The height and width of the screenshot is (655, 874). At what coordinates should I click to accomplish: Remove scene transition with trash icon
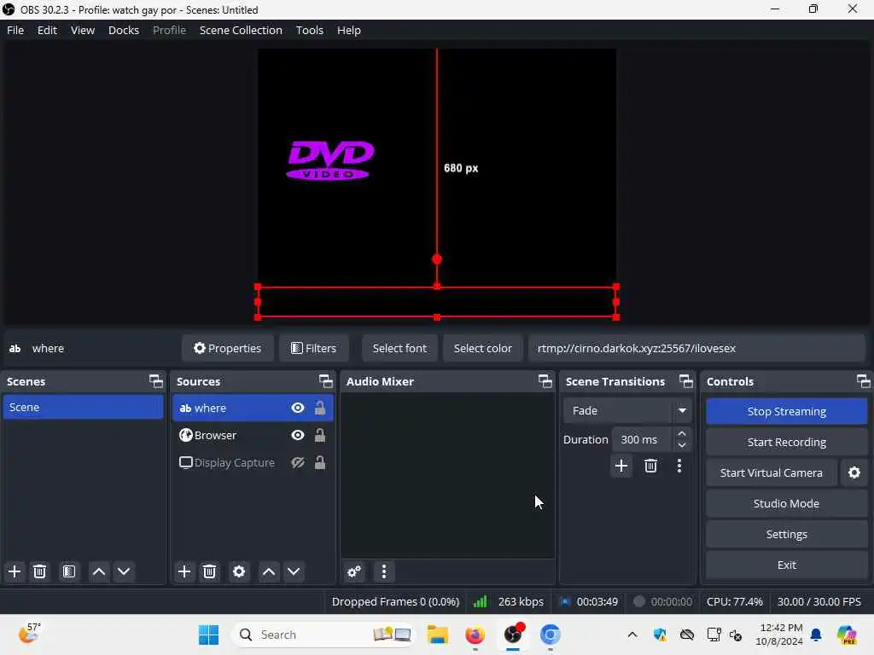click(x=650, y=466)
